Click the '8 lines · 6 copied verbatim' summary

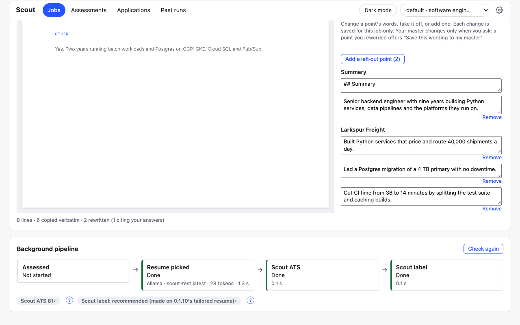click(x=91, y=220)
